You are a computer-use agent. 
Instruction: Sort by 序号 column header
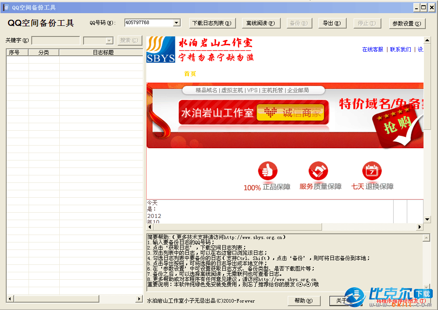pyautogui.click(x=17, y=53)
